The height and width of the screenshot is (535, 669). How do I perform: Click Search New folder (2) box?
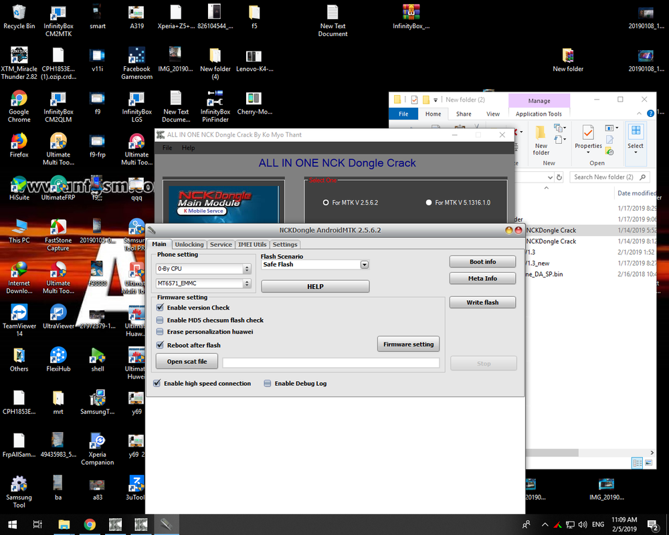[609, 177]
